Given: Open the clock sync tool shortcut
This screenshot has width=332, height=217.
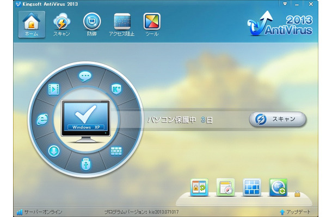Looking at the screenshot, I should (x=278, y=187).
